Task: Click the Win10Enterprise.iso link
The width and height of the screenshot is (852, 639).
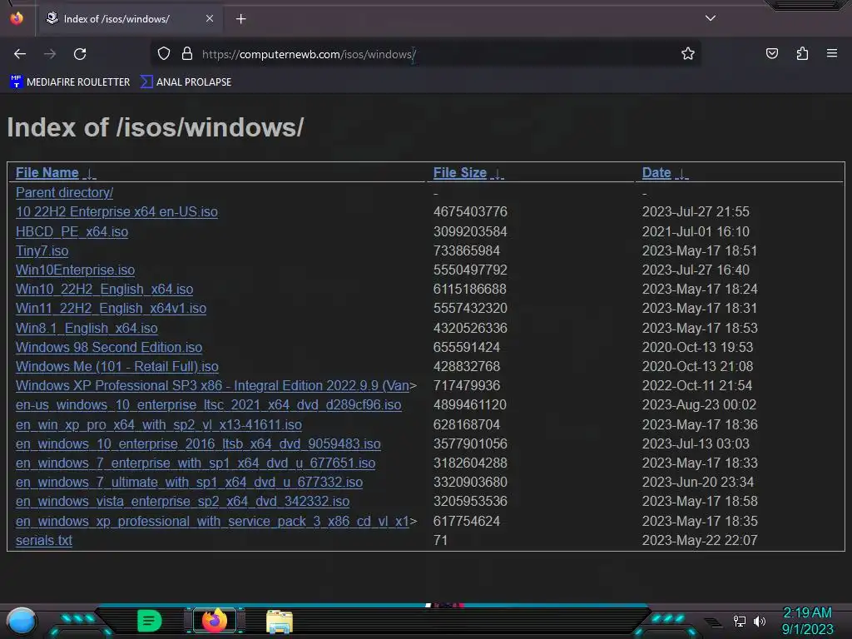Action: 76,270
